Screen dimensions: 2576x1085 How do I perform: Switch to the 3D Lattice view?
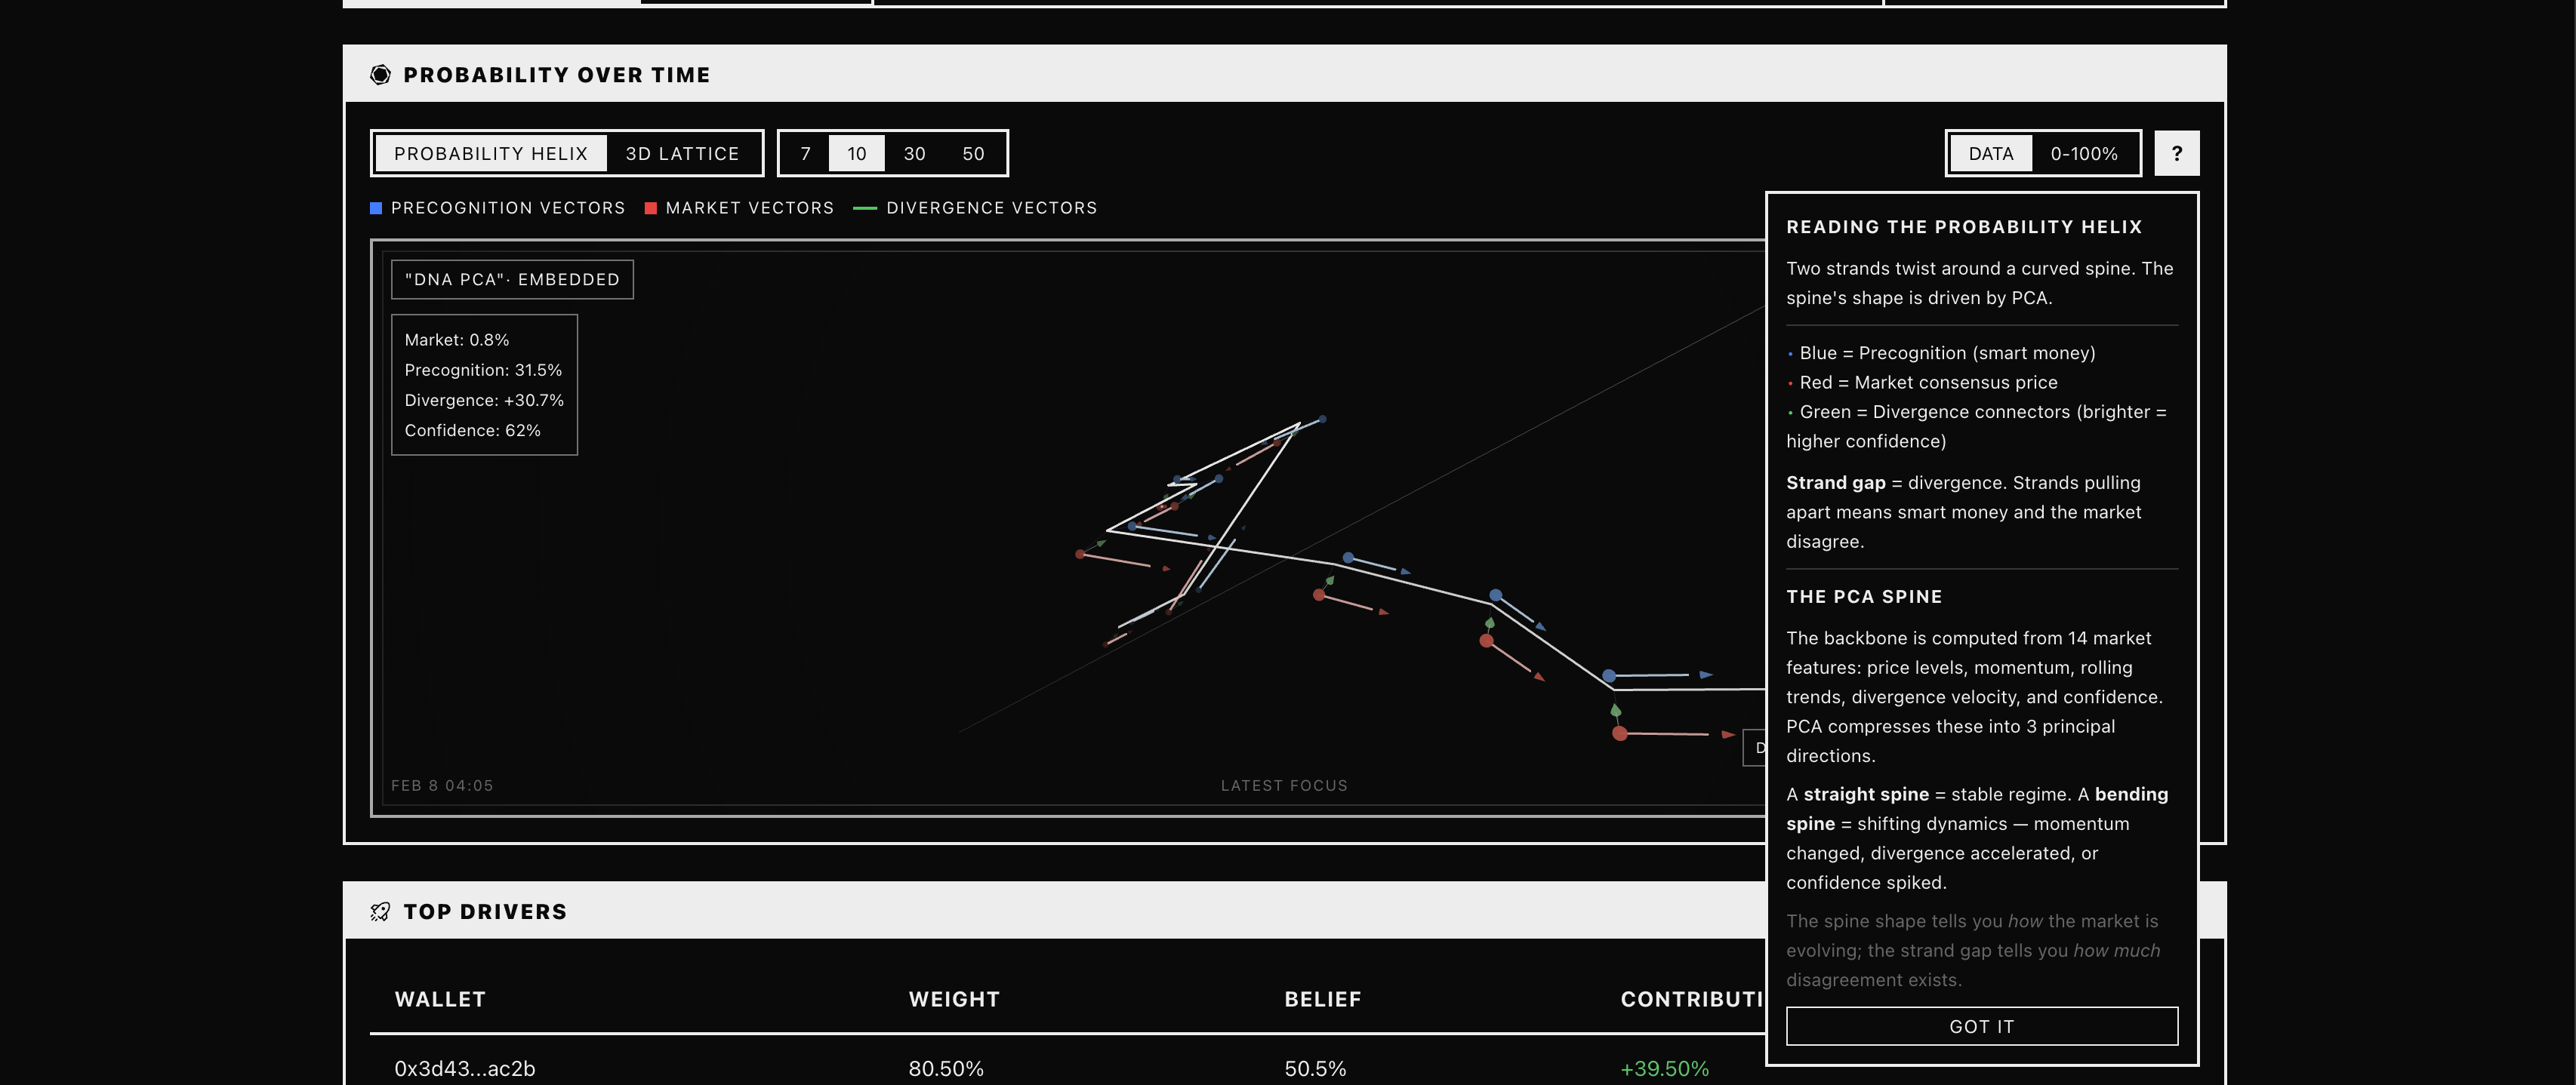[x=682, y=154]
